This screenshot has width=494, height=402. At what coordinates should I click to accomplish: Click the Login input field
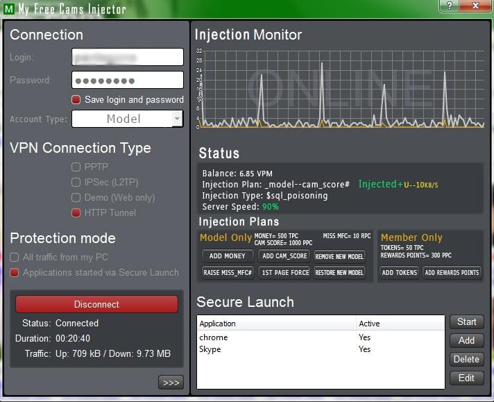[128, 57]
